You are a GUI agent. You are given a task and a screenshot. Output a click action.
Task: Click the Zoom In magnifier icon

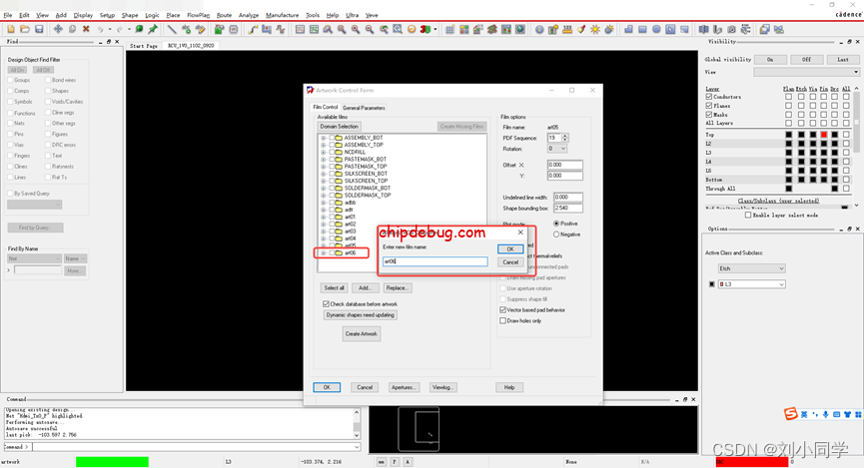point(342,30)
